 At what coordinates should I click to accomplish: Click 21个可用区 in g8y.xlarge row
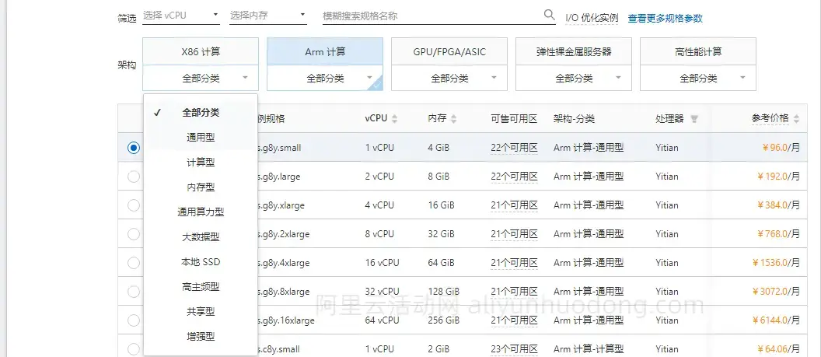tap(514, 205)
